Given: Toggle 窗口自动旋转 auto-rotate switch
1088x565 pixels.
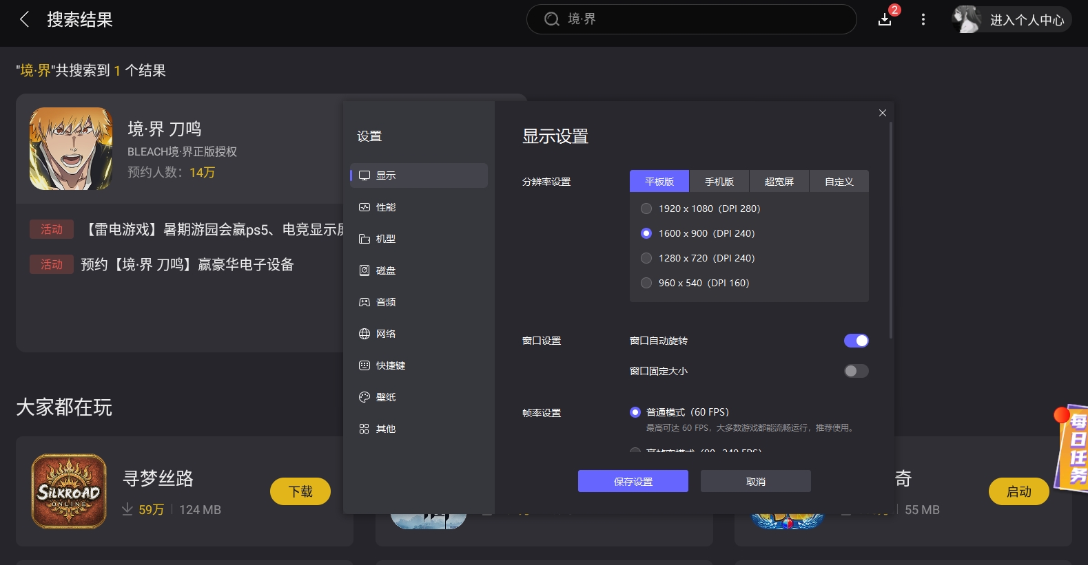Looking at the screenshot, I should point(856,341).
